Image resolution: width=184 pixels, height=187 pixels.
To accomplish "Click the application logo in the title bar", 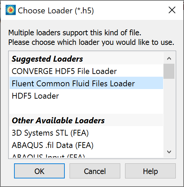I will [x=11, y=10].
